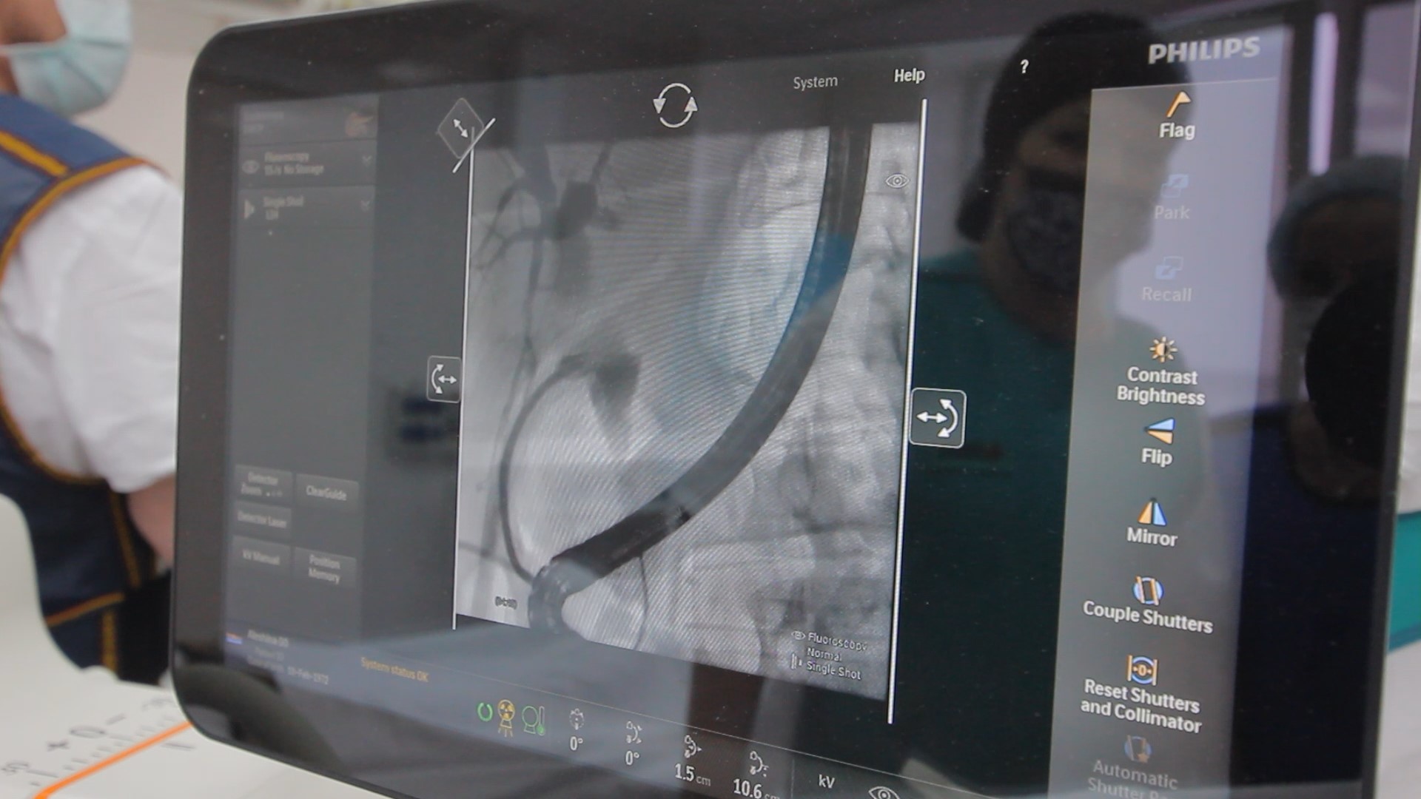Screen dimensions: 1421x799
Task: Reset Shutters and Collimator
Action: (x=1141, y=693)
